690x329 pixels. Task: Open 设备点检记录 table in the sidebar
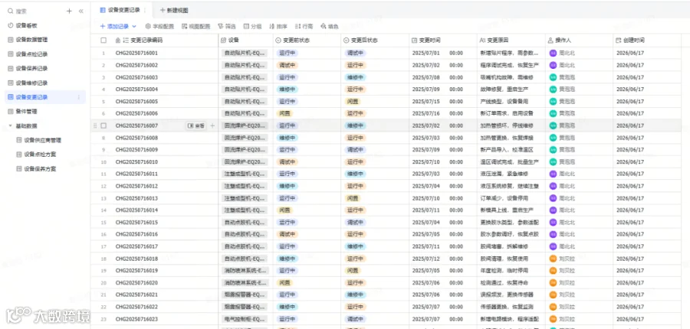point(31,54)
